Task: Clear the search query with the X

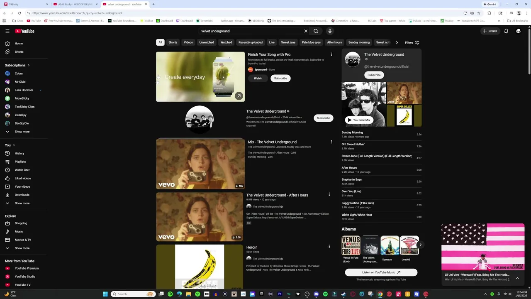Action: [306, 31]
